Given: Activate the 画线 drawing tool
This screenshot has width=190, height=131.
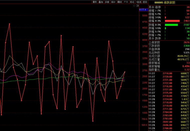Looking at the screenshot, I should tap(120, 2).
